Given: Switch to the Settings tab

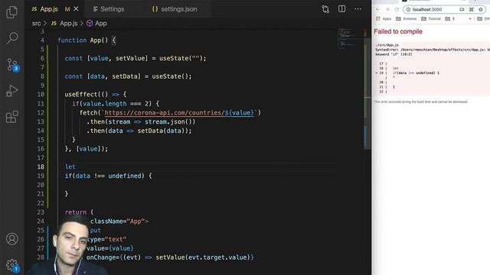Looking at the screenshot, I should pos(109,9).
